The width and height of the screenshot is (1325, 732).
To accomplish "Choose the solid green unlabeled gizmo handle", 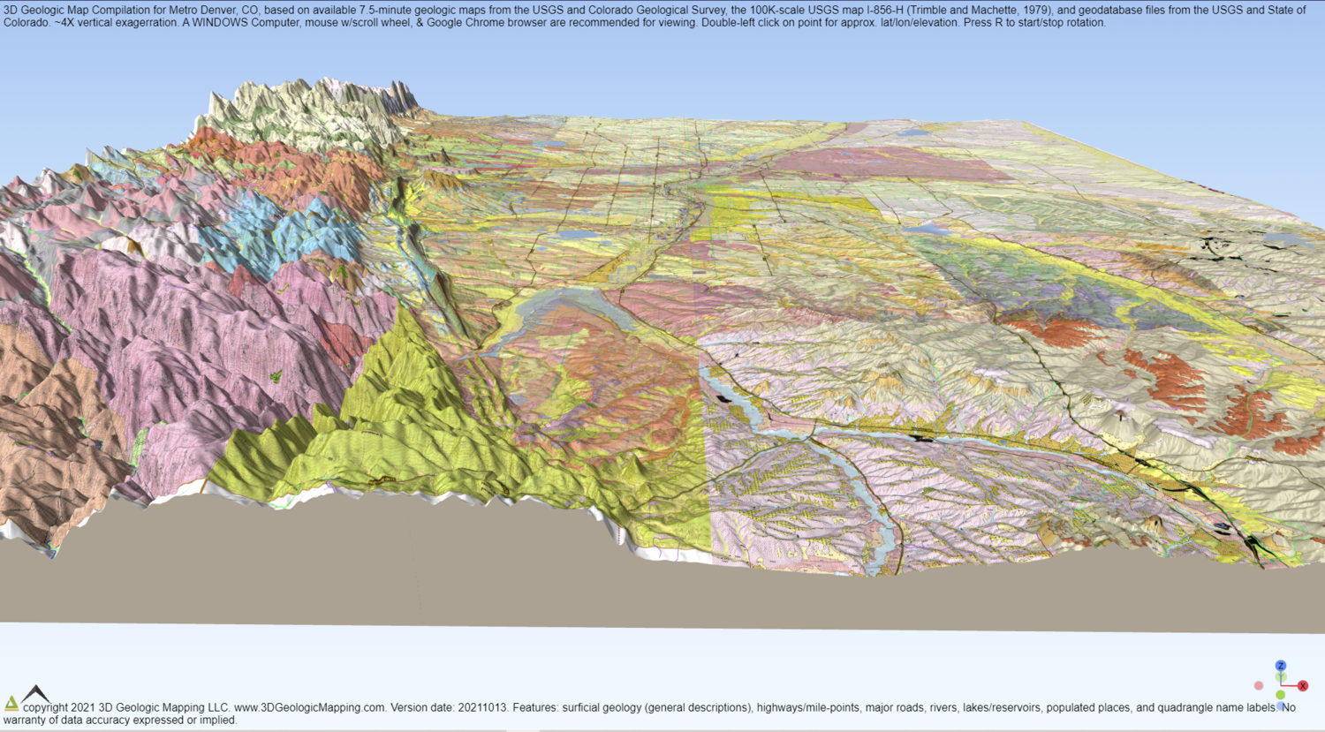I will [1280, 695].
